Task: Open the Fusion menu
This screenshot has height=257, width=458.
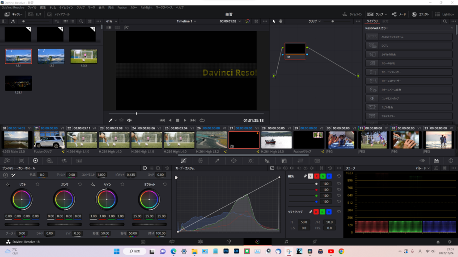Action: [122, 8]
